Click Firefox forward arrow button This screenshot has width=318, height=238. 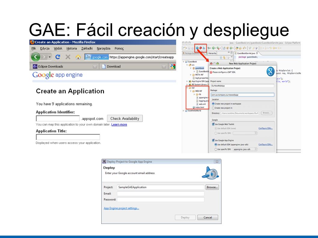(x=44, y=57)
